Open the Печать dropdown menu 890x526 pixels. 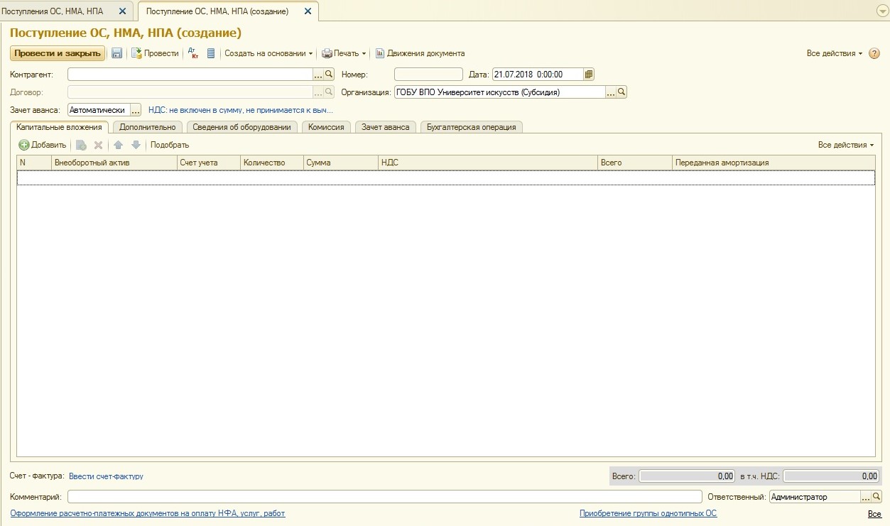click(344, 53)
